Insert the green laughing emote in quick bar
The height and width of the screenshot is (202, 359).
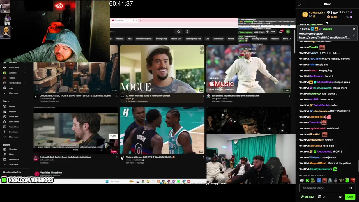[307, 180]
